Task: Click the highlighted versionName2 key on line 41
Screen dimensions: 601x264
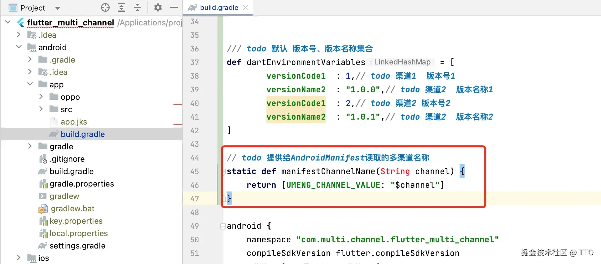Action: coord(296,117)
